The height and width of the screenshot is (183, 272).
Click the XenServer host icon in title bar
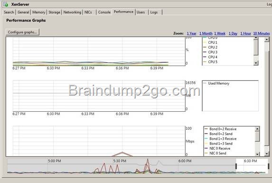tap(6, 4)
